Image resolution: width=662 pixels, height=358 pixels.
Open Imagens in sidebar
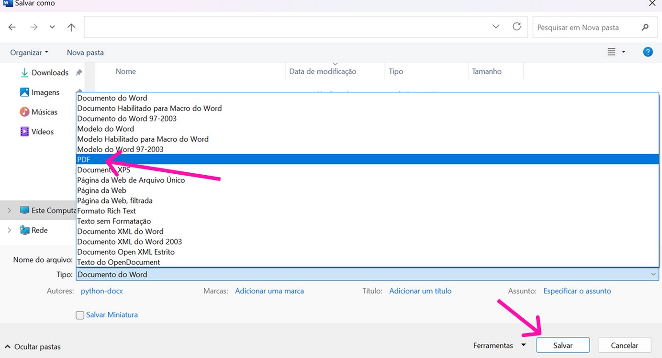40,92
